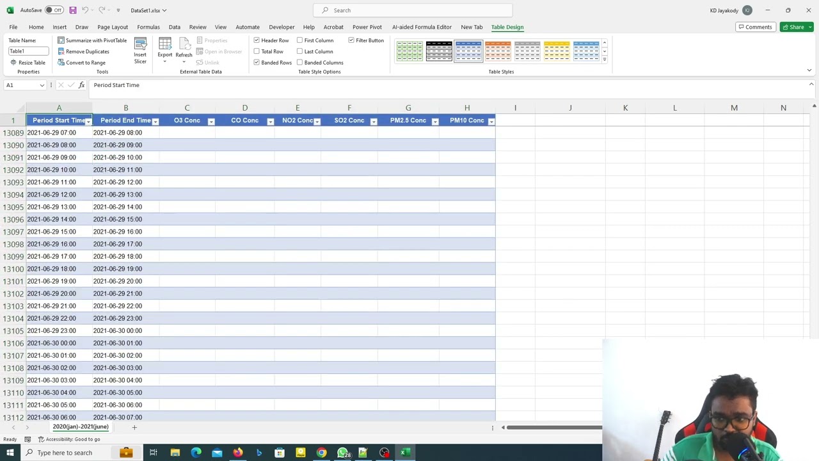This screenshot has width=819, height=461.
Task: Click Remove Duplicates
Action: tap(83, 51)
